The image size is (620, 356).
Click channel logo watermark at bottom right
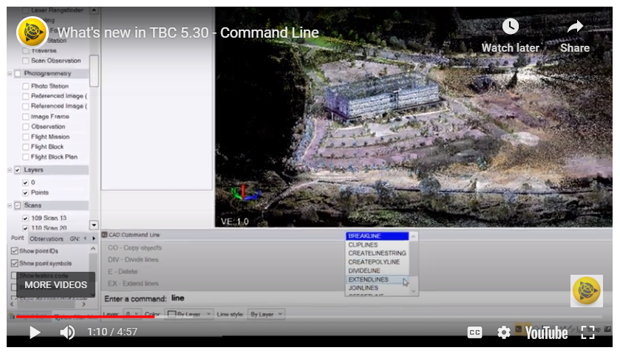click(587, 291)
